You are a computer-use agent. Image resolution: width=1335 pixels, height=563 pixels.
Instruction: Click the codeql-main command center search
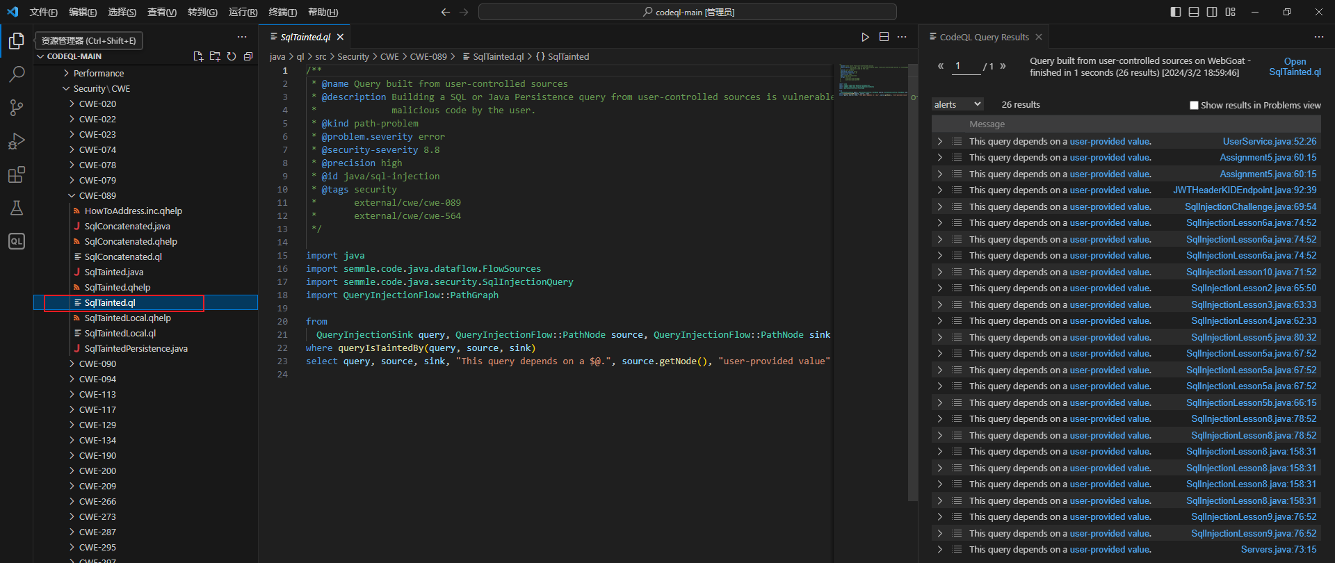coord(688,12)
